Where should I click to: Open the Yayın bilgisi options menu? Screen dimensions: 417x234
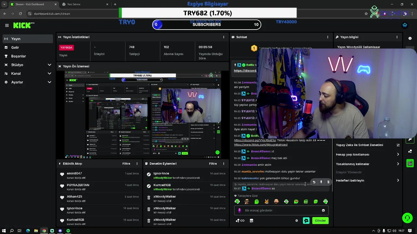click(x=397, y=37)
